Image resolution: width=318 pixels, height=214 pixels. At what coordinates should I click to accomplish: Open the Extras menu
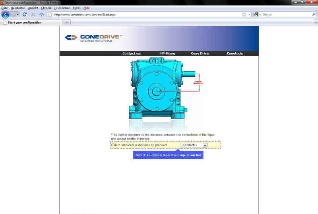pos(77,8)
